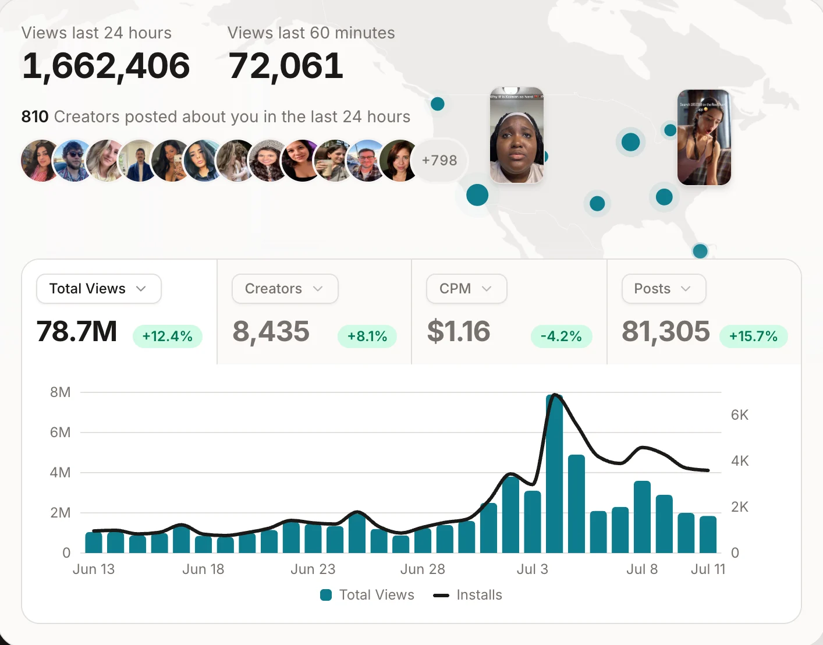Toggle Total Views series in chart legend

(x=367, y=595)
